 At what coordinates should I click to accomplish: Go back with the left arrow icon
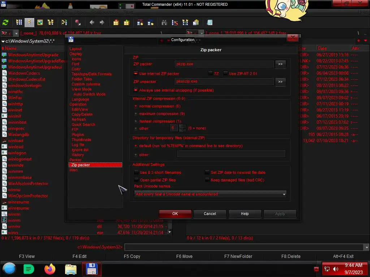(92, 23)
